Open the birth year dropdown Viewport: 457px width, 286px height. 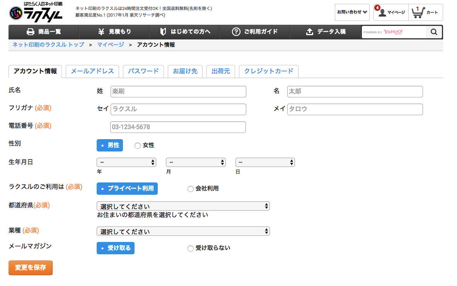pyautogui.click(x=126, y=162)
